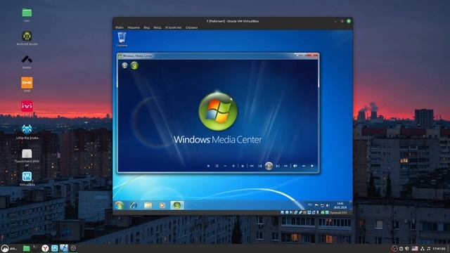Click the input language indicator in Windows 7 tray

[310, 205]
